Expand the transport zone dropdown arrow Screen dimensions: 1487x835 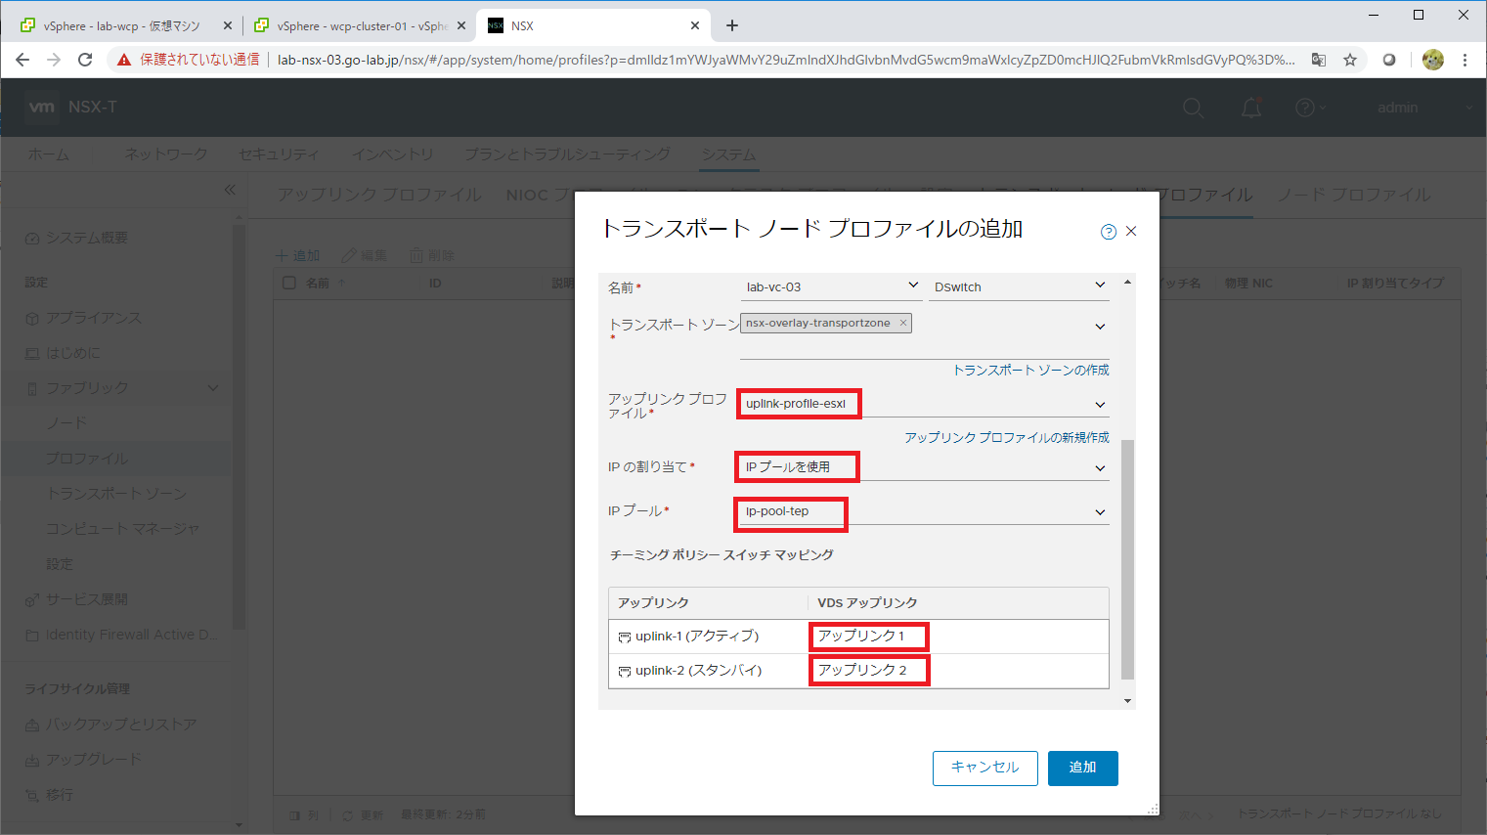point(1100,327)
